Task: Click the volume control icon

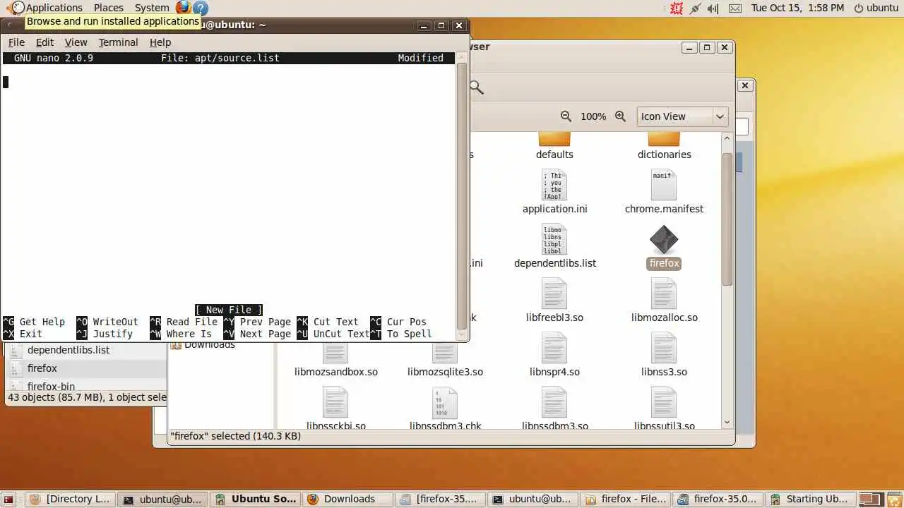Action: tap(713, 8)
